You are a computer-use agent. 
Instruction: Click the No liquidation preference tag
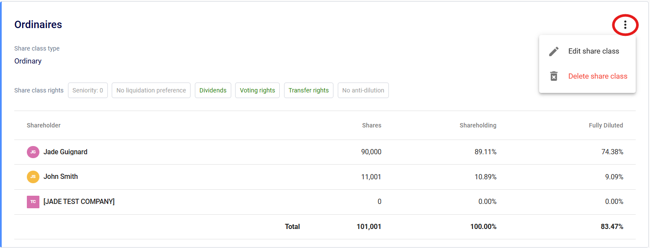(151, 90)
